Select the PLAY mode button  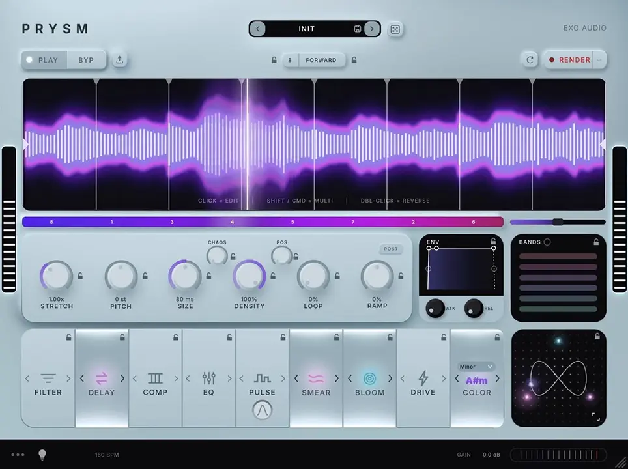coord(43,60)
